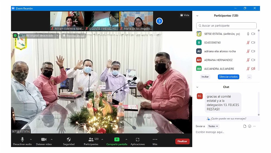Go to next video thumbnails with blue arrow
Viewport: 271px width, 153px height.
point(159,21)
